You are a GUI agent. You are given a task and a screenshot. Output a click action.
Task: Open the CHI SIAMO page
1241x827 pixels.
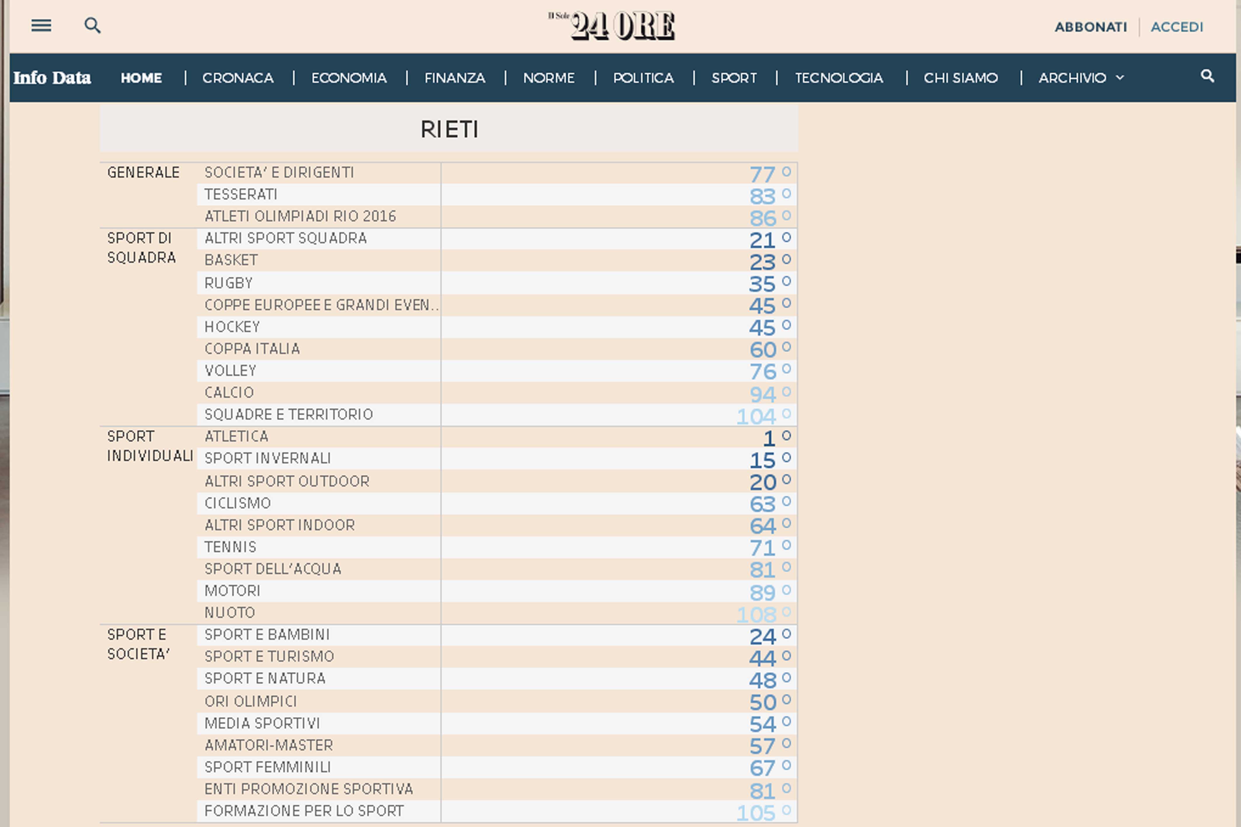pyautogui.click(x=960, y=78)
